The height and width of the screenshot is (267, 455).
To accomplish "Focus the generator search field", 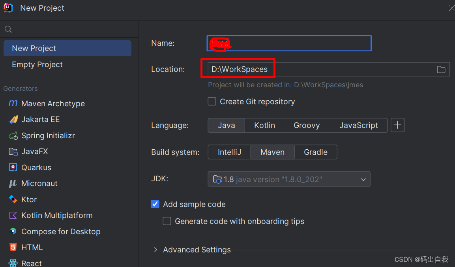I will (69, 29).
